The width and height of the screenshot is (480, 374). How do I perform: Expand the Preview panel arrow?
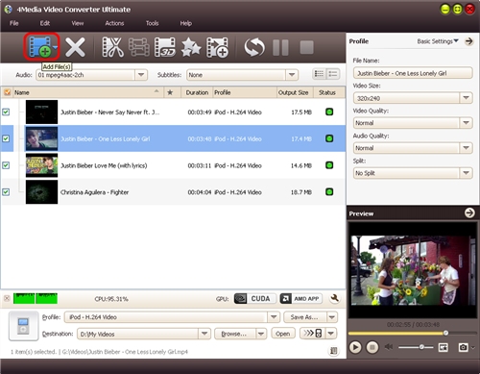[469, 212]
